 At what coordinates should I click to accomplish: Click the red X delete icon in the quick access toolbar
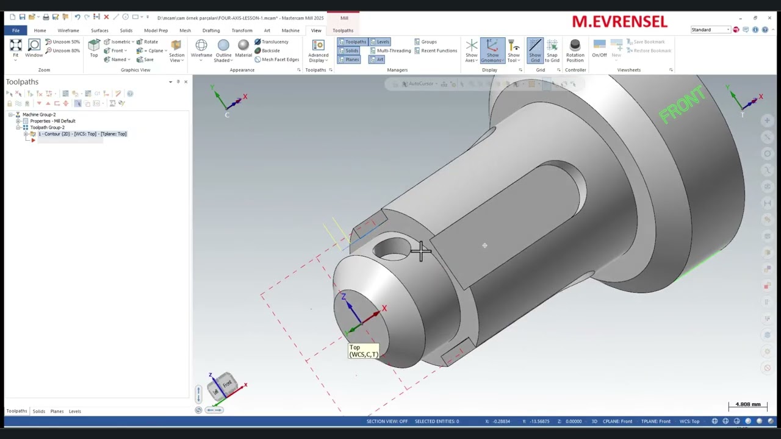click(x=106, y=17)
